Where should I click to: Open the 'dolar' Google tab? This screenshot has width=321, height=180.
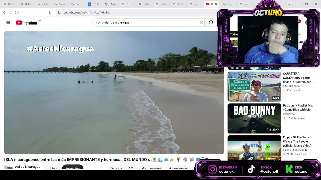tap(178, 4)
